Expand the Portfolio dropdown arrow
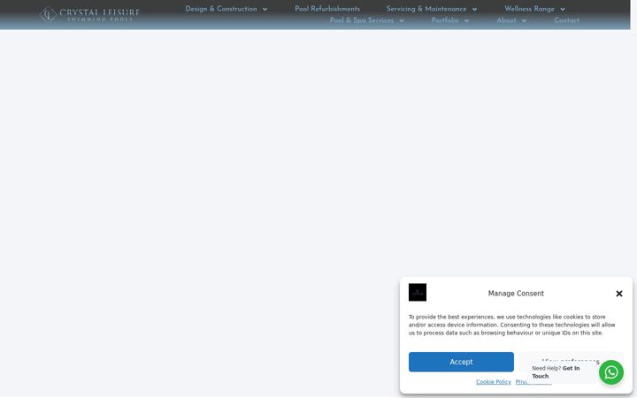This screenshot has height=398, width=637. [466, 20]
